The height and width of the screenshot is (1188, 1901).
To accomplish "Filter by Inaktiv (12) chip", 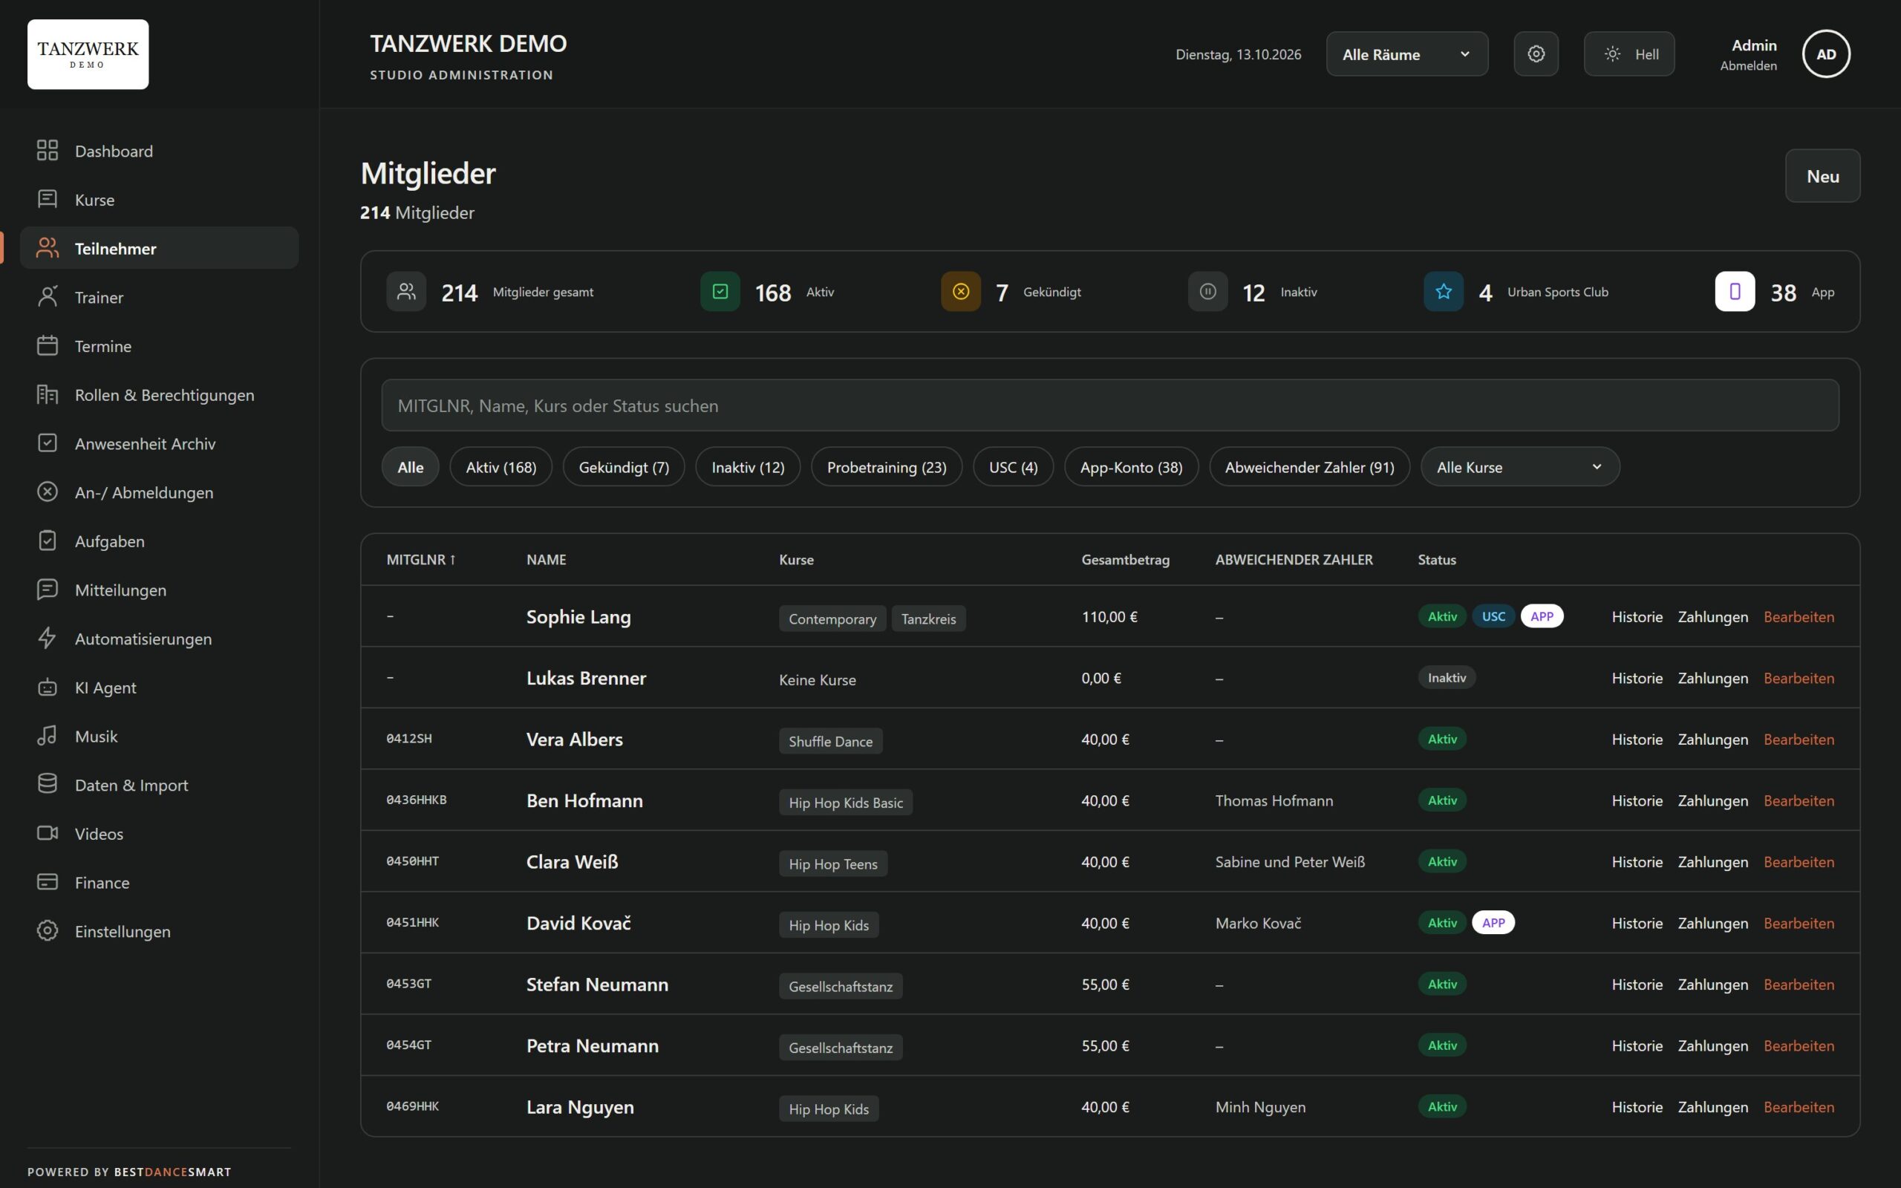I will pos(748,467).
